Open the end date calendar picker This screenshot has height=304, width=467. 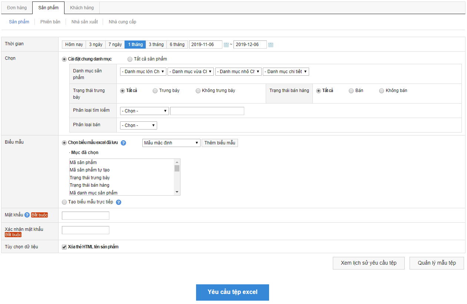(x=271, y=45)
